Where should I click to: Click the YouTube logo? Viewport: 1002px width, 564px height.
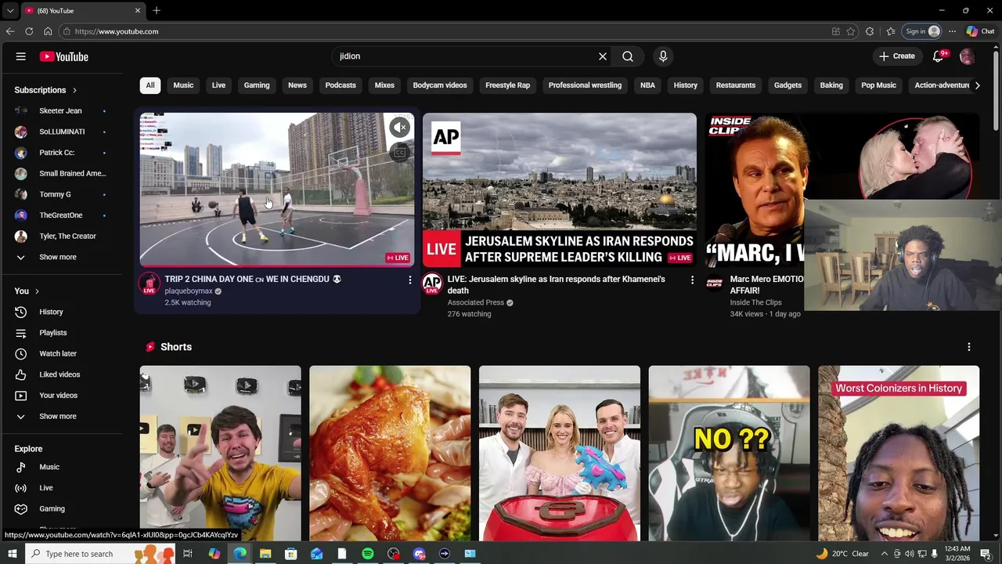click(64, 56)
